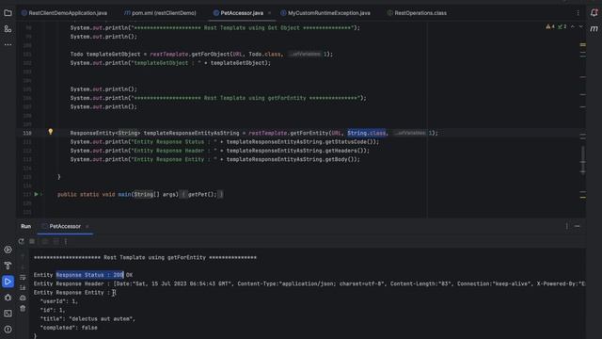Open more actions in Run toolbar
The height and width of the screenshot is (339, 602).
pyautogui.click(x=66, y=241)
